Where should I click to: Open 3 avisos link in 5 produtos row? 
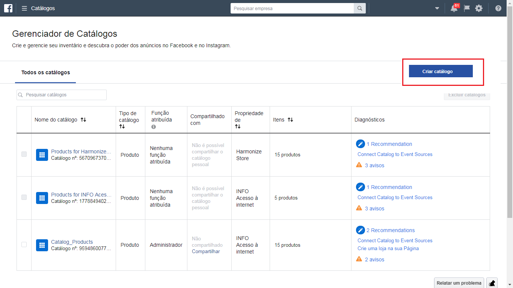pyautogui.click(x=374, y=208)
